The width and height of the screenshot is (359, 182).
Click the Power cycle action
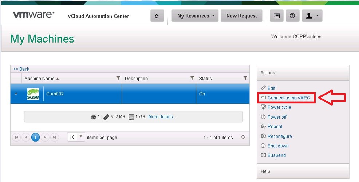279,107
